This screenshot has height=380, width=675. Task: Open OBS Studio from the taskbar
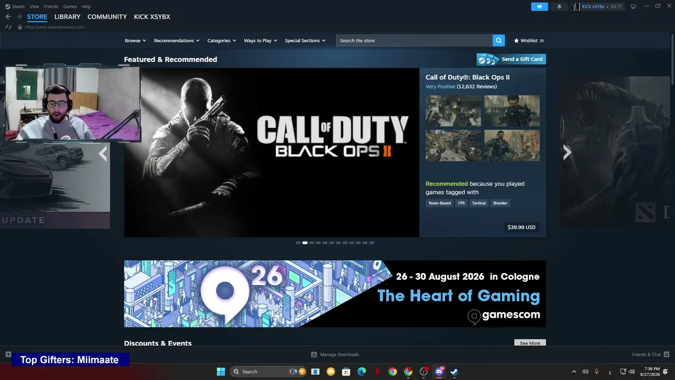[423, 372]
